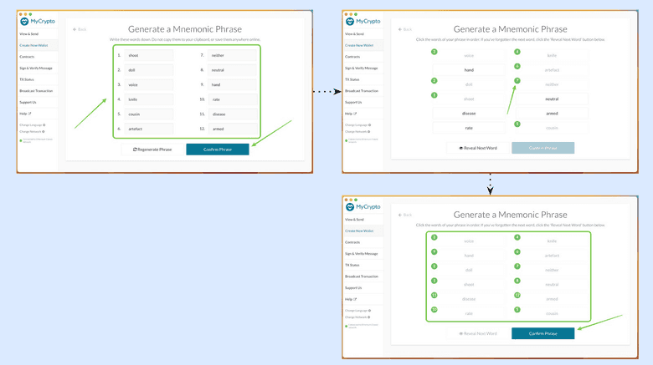Screen dimensions: 653x365
Task: Choose the unselected 'armed' word tile
Action: coord(552,114)
